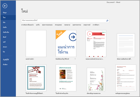
Task: Choose บันทึก (Save) in the sidebar
Action: pos(5,27)
